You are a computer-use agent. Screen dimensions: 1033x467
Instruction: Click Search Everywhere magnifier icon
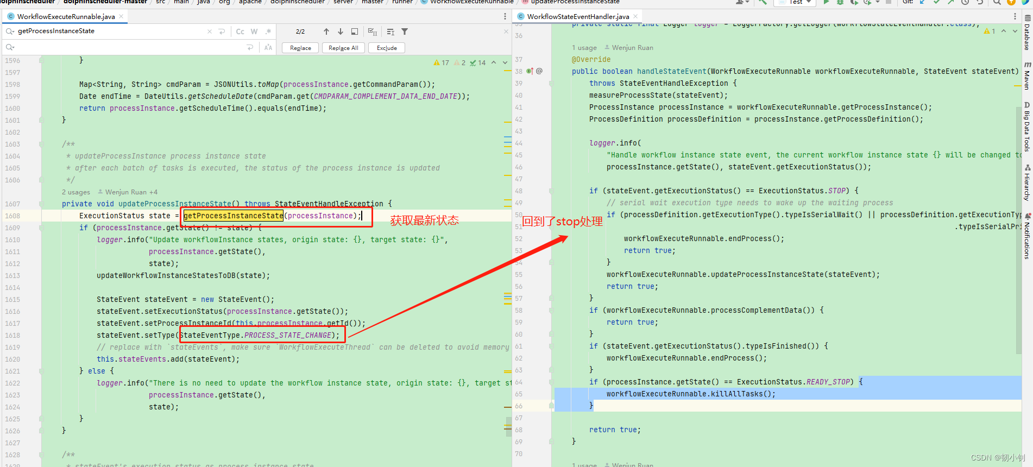997,2
